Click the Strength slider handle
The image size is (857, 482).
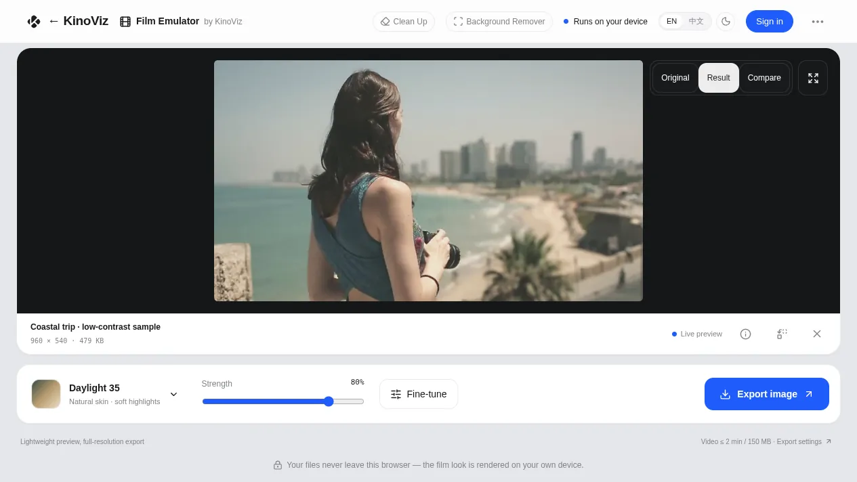tap(329, 401)
